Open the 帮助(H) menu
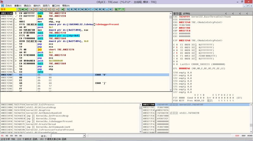 [66, 6]
